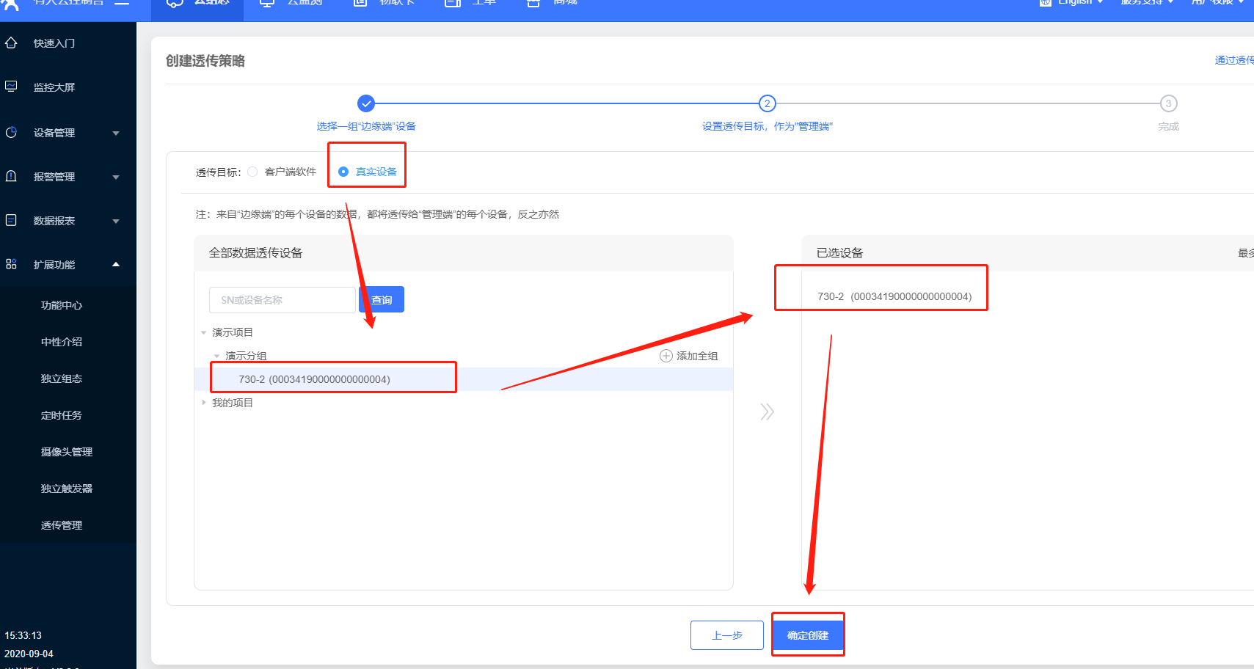Collapse the 演示项目 tree node
The image size is (1254, 669).
pos(204,333)
